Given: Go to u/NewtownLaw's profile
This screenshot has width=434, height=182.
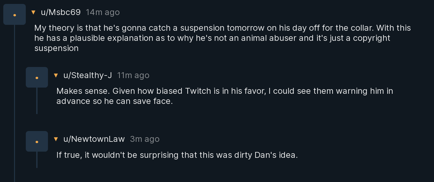Looking at the screenshot, I should click(94, 139).
